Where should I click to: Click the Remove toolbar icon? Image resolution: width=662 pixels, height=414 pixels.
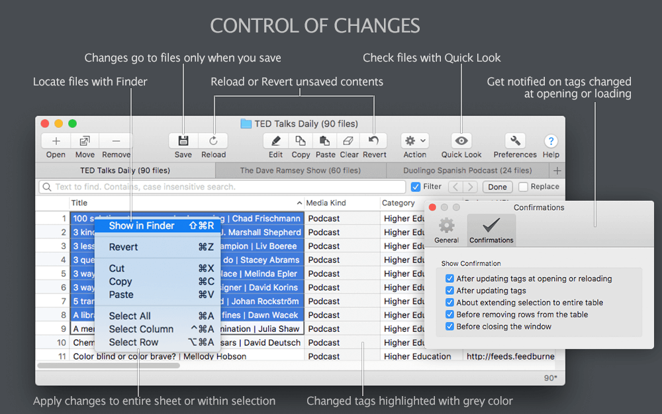[116, 140]
